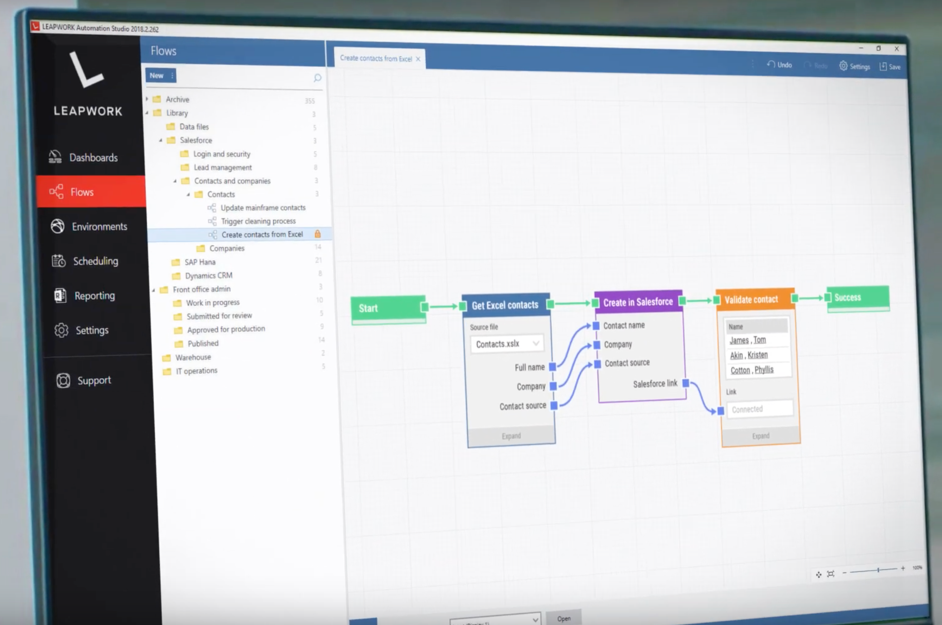Click the Archive folder icon
Screen dimensions: 942x625
pos(157,99)
